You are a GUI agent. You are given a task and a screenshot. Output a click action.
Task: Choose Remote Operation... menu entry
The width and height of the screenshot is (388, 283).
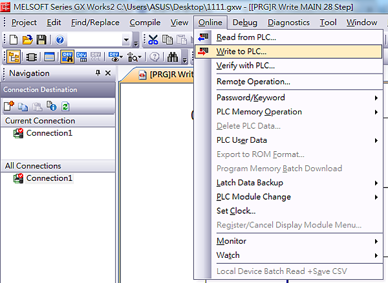[288, 81]
